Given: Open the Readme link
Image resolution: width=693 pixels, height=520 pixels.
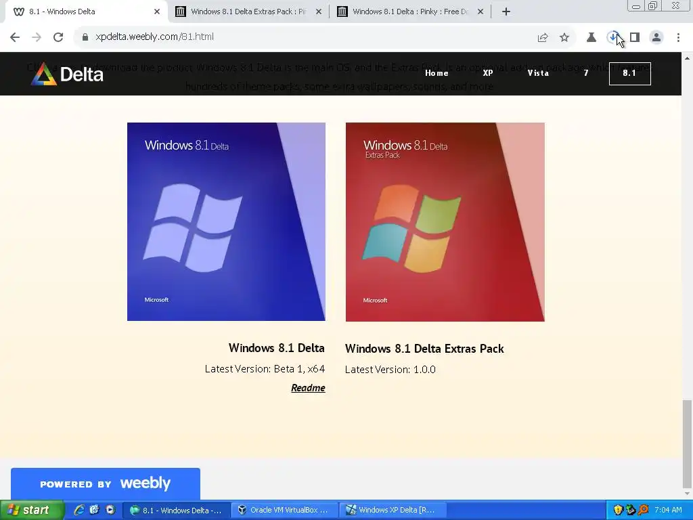Looking at the screenshot, I should (x=308, y=388).
